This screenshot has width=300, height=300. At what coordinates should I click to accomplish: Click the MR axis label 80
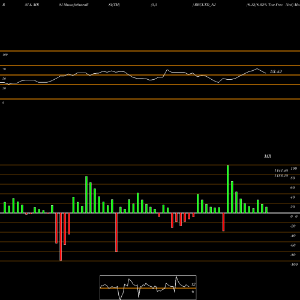point(293,178)
